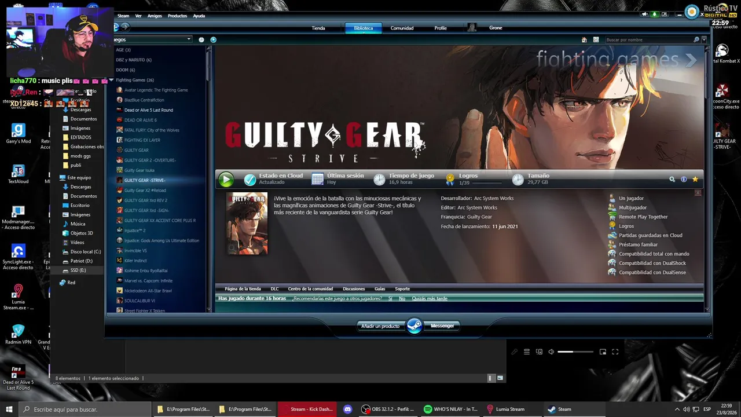Screen dimensions: 741x417
Task: Click the Préstamo familiar icon
Action: point(612,244)
